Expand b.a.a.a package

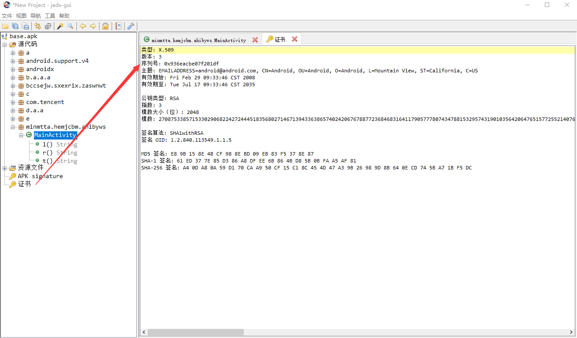(13, 78)
